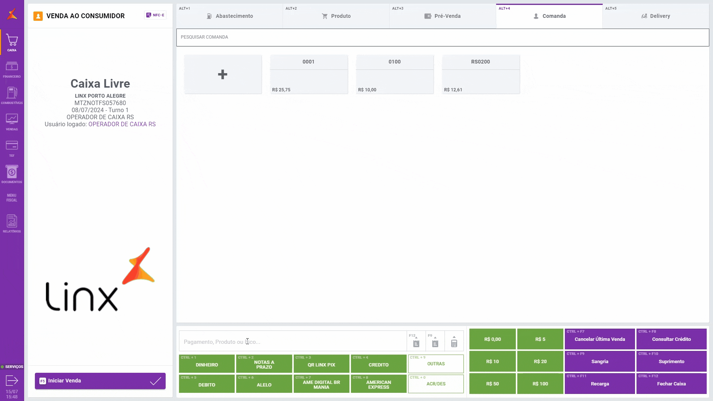The height and width of the screenshot is (401, 713).
Task: Click the F12 receipt icon
Action: click(x=416, y=342)
